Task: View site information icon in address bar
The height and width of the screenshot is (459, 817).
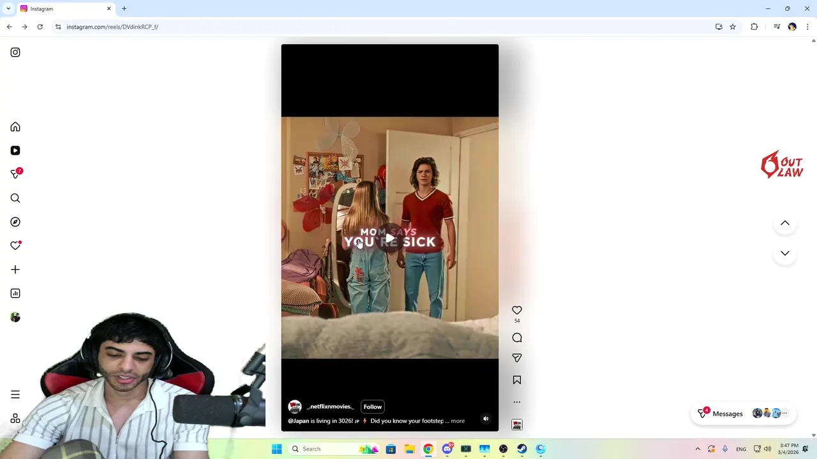Action: click(58, 27)
